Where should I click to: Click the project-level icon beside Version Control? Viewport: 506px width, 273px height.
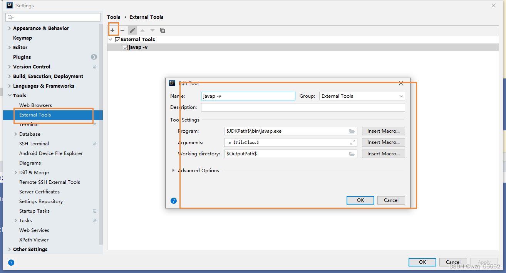pos(95,67)
